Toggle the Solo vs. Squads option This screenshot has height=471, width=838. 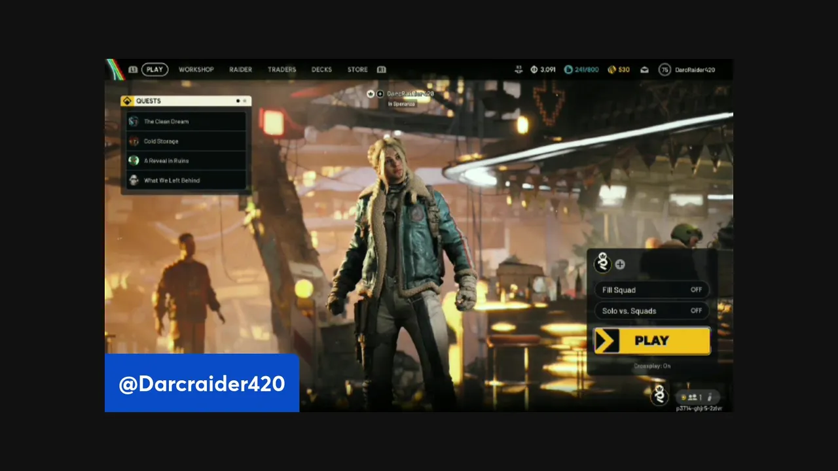click(651, 311)
